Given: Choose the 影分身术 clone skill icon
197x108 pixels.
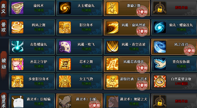Looking at the screenshot, I should tap(65, 27).
